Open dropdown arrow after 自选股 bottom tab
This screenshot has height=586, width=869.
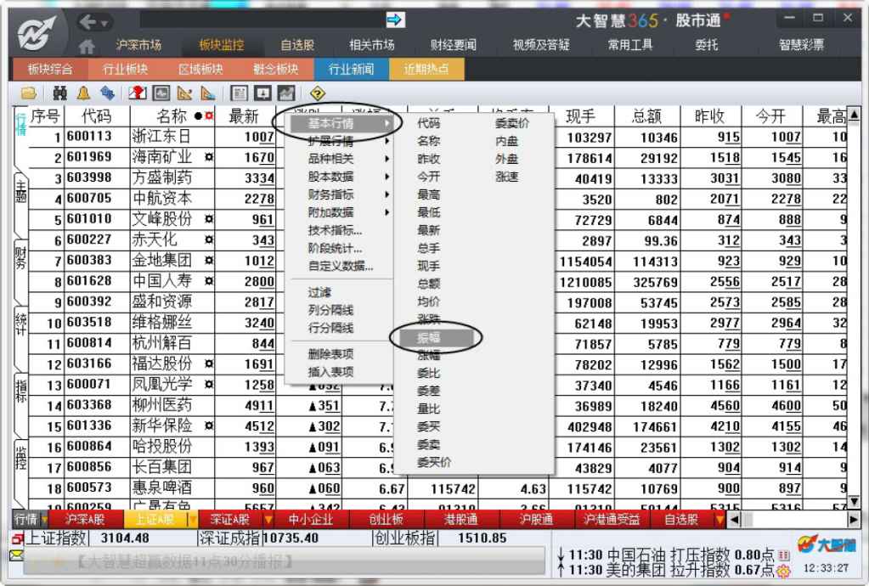[719, 520]
